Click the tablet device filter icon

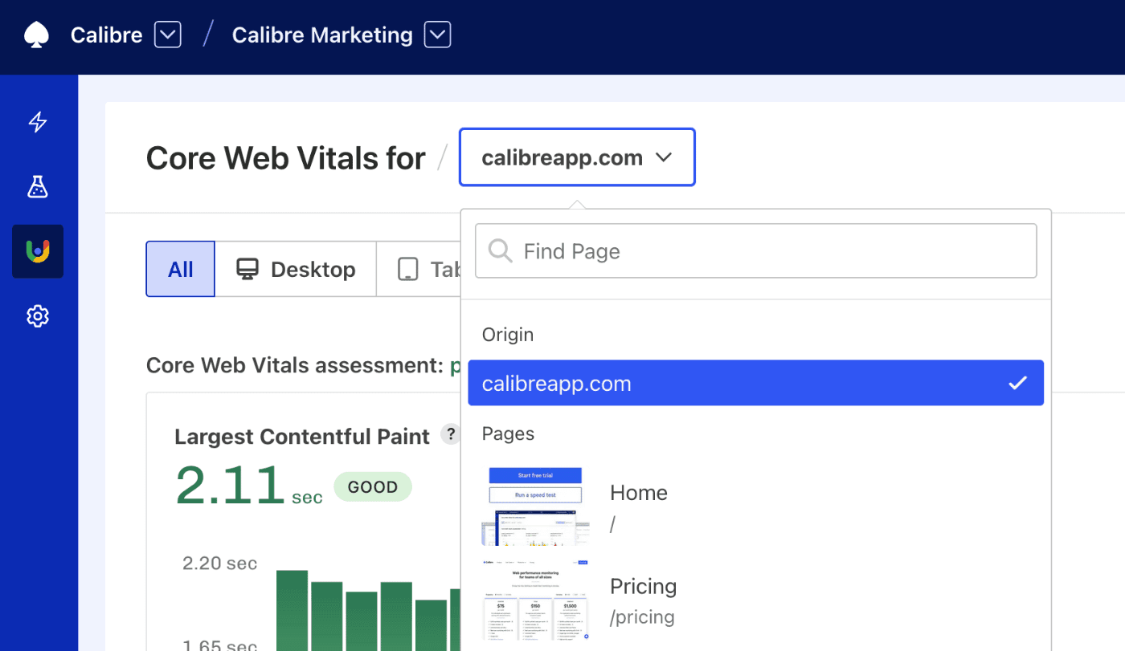tap(409, 269)
